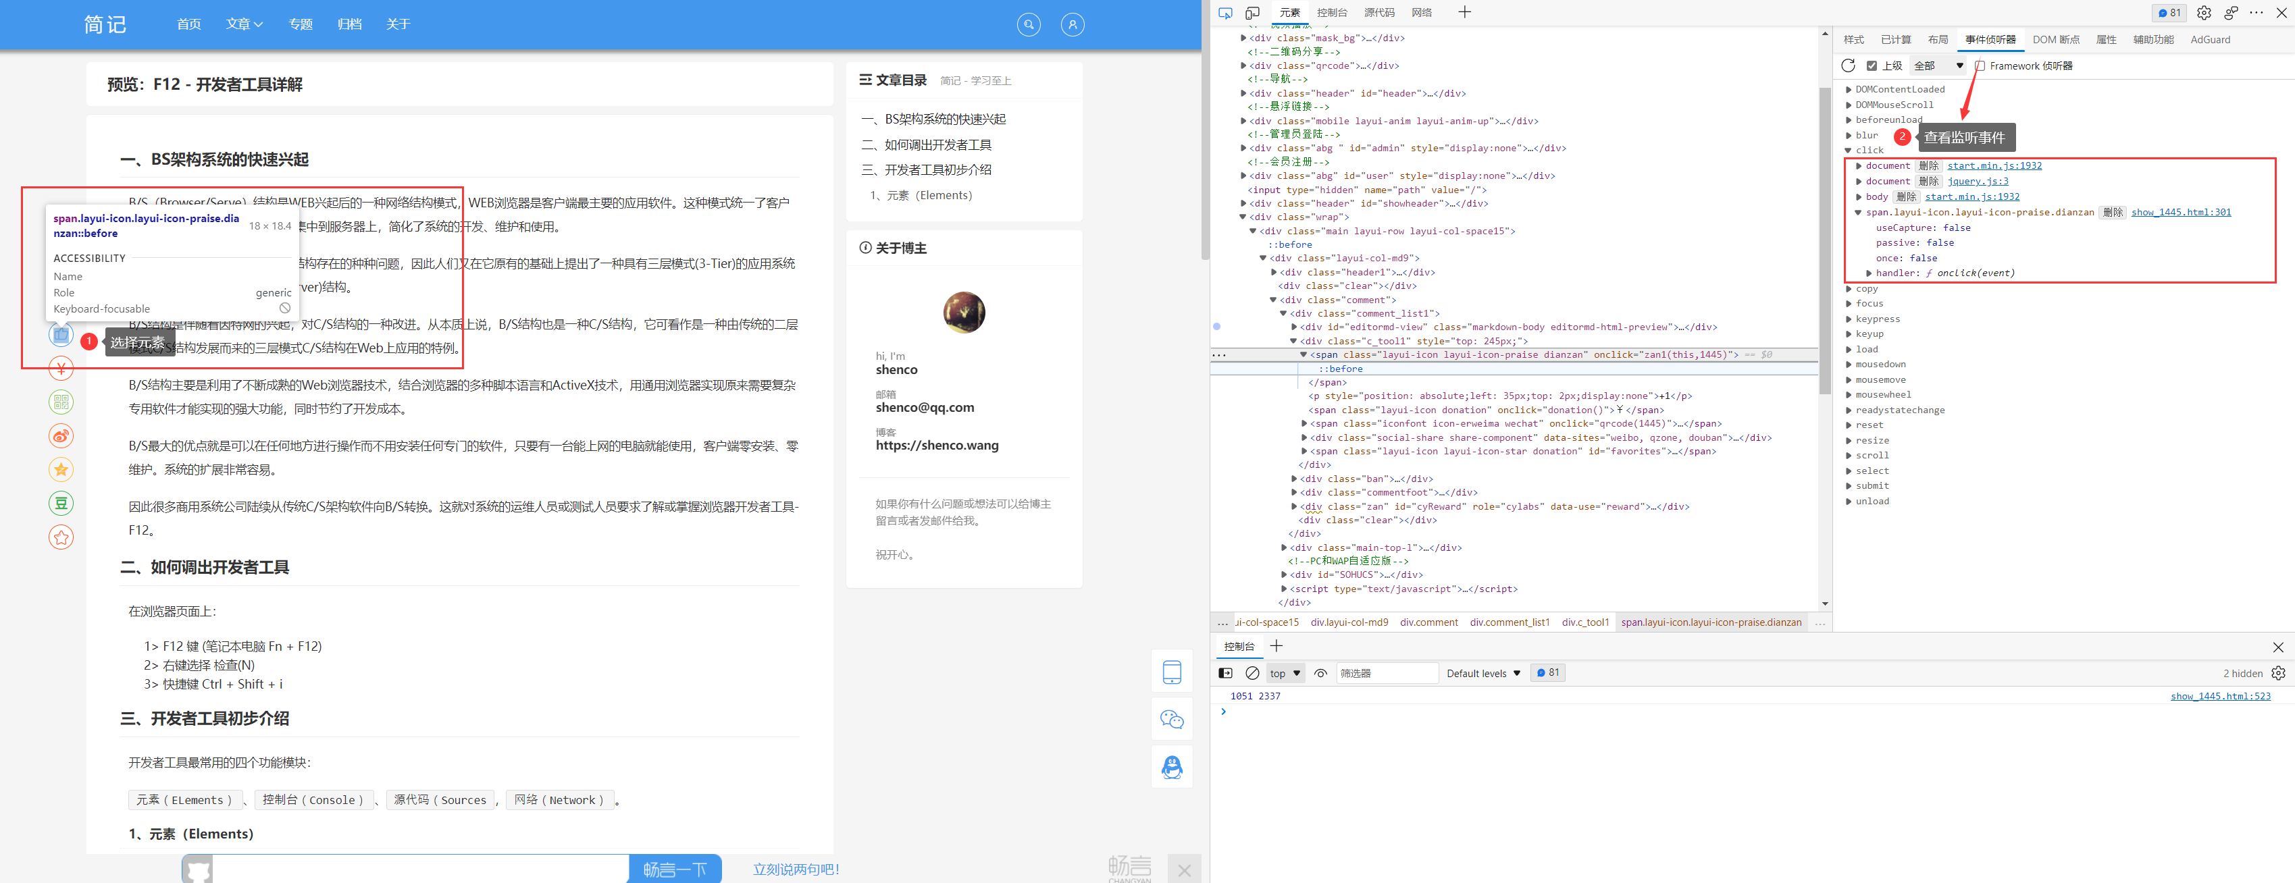Add a new DevTools tool tab with plus

tap(1465, 12)
